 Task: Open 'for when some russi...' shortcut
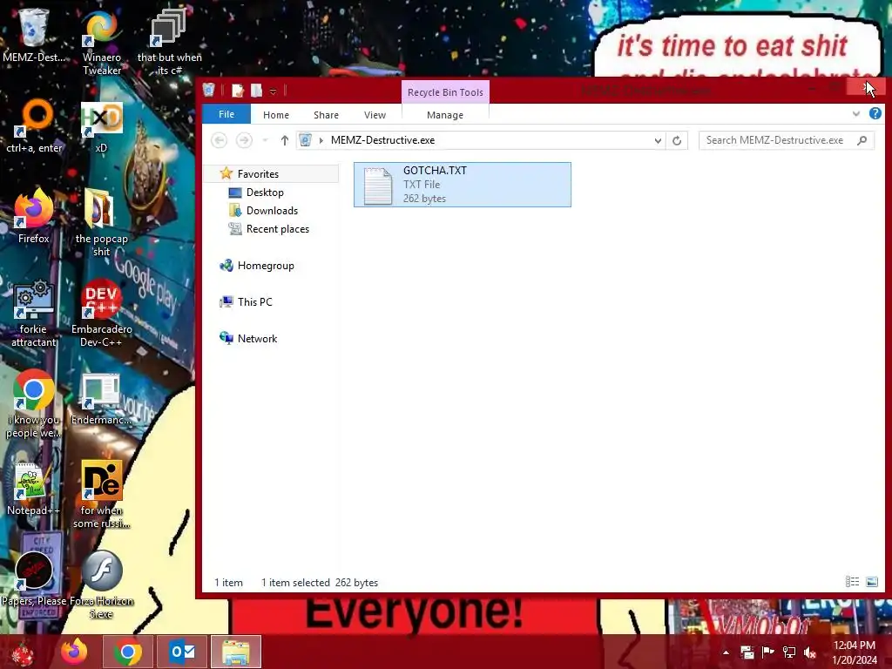pos(101,494)
